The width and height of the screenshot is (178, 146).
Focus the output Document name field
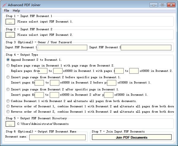[x=57, y=137]
